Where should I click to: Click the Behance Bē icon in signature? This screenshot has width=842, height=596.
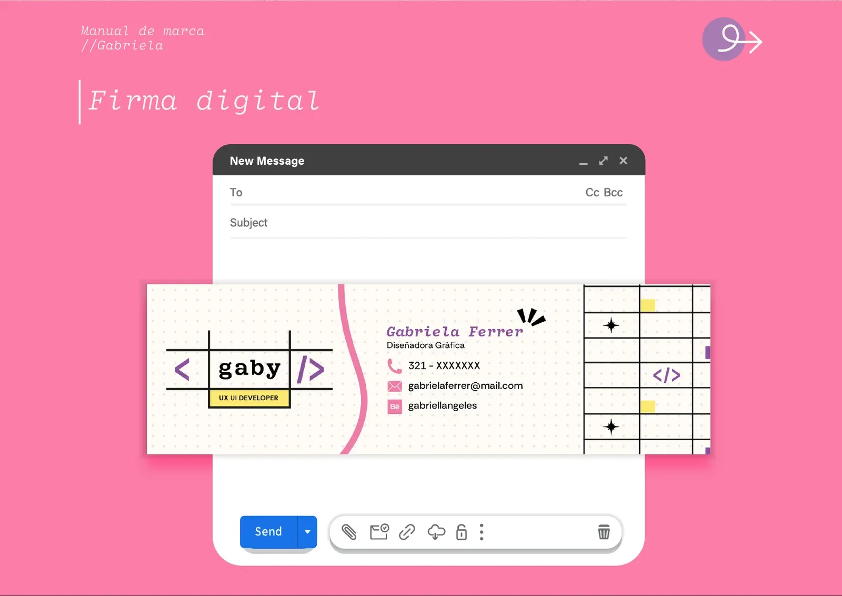pos(395,406)
